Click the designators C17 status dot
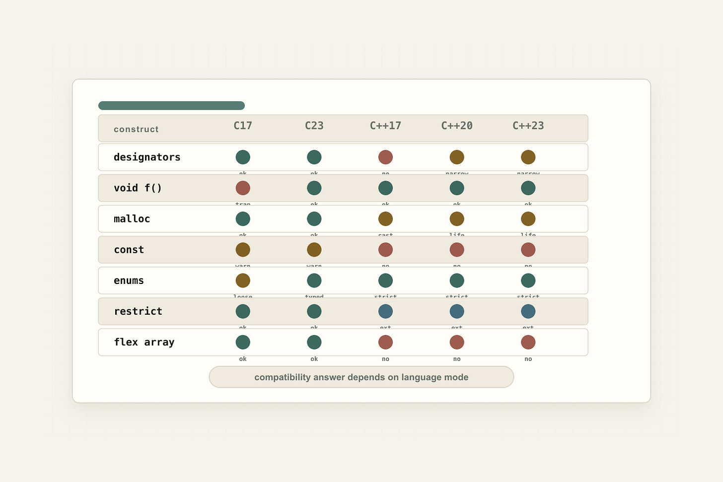This screenshot has height=482, width=723. (243, 157)
